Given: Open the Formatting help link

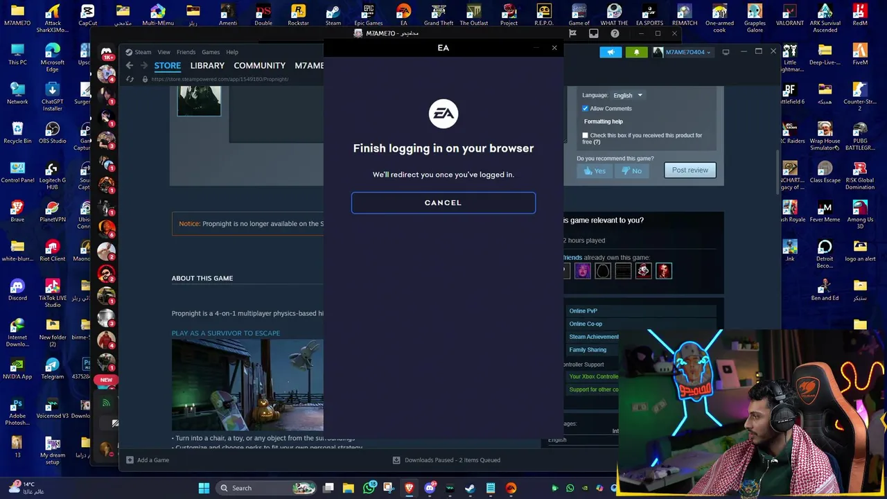Looking at the screenshot, I should click(x=603, y=121).
